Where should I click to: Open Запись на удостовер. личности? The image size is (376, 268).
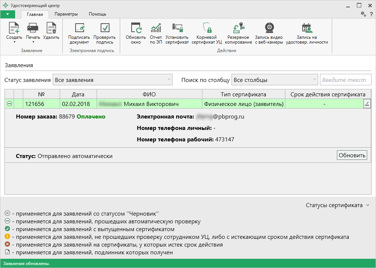pos(307,28)
